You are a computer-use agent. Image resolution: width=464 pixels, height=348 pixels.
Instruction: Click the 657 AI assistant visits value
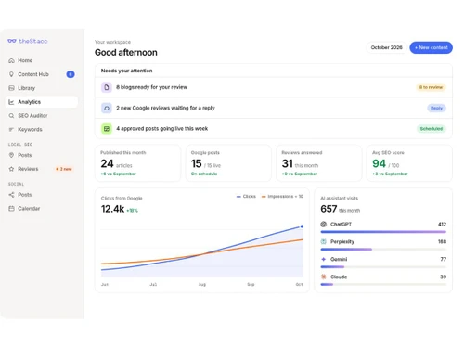tap(329, 209)
